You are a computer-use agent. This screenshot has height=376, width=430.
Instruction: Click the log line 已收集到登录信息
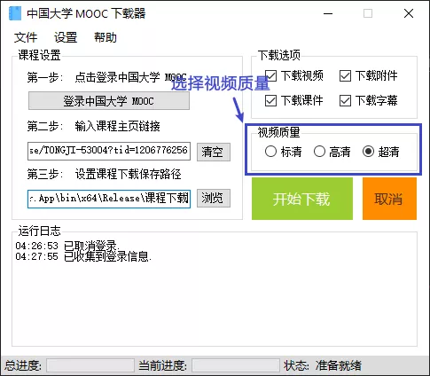[x=83, y=256]
